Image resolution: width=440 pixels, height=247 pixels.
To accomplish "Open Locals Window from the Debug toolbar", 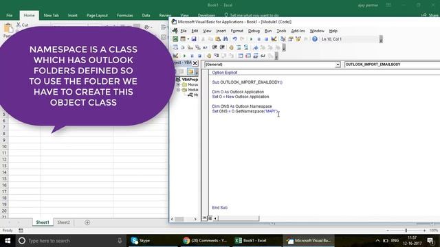I will 241,56.
